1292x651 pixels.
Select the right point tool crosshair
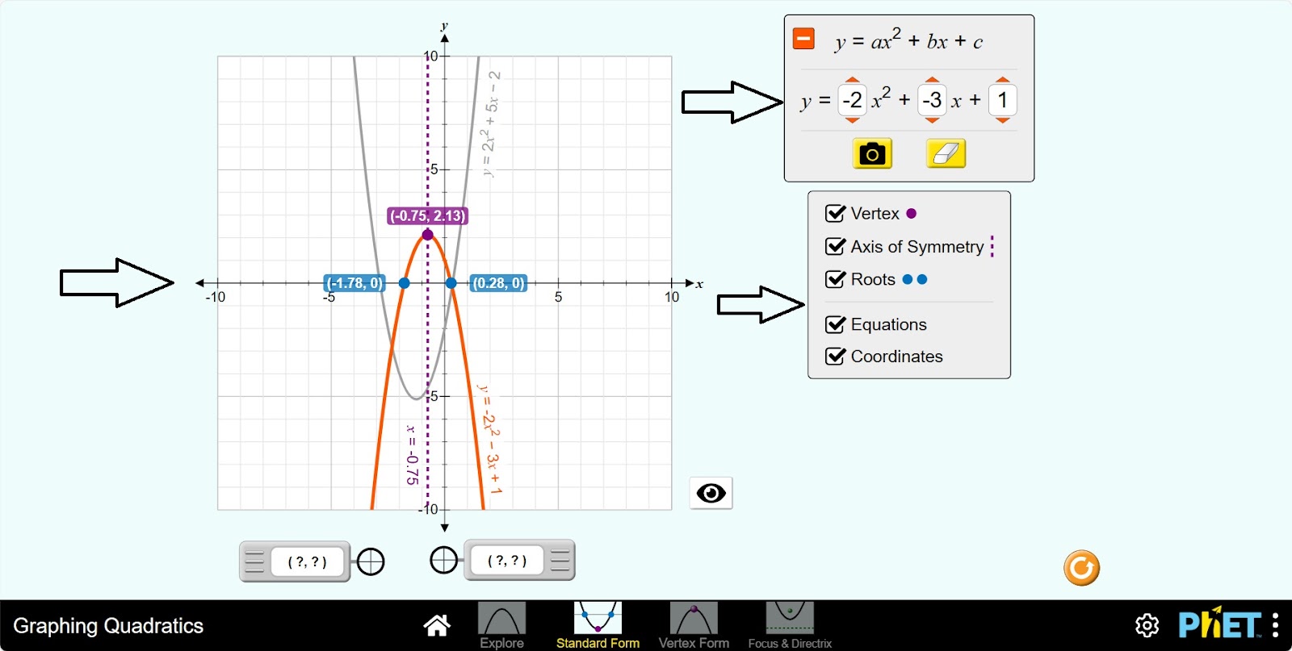(443, 560)
